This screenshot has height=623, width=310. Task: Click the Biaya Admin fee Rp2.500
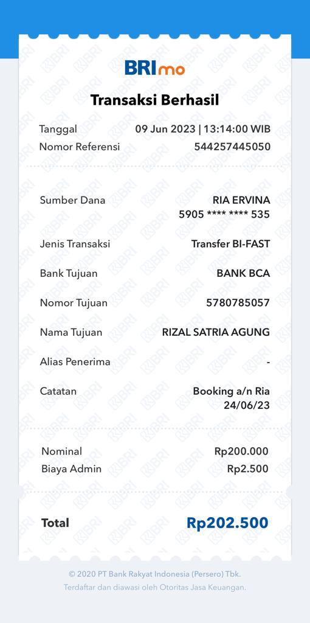tap(247, 469)
